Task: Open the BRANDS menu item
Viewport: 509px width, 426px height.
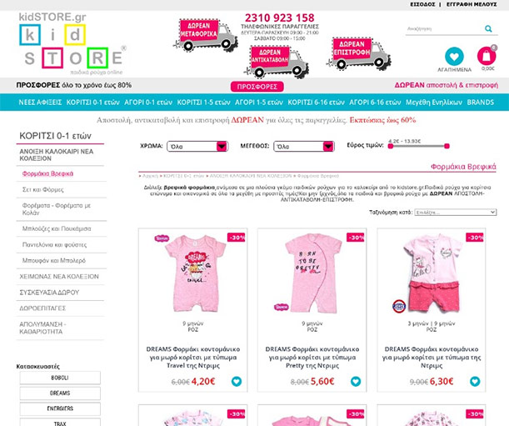Action: 481,103
